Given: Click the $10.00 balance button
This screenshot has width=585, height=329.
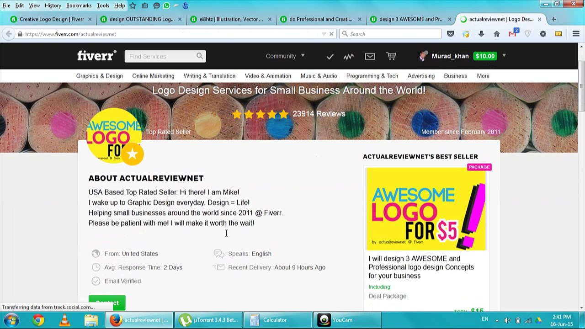Looking at the screenshot, I should (x=485, y=56).
